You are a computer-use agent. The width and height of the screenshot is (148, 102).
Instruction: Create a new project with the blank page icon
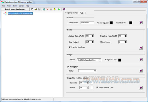click(x=32, y=9)
